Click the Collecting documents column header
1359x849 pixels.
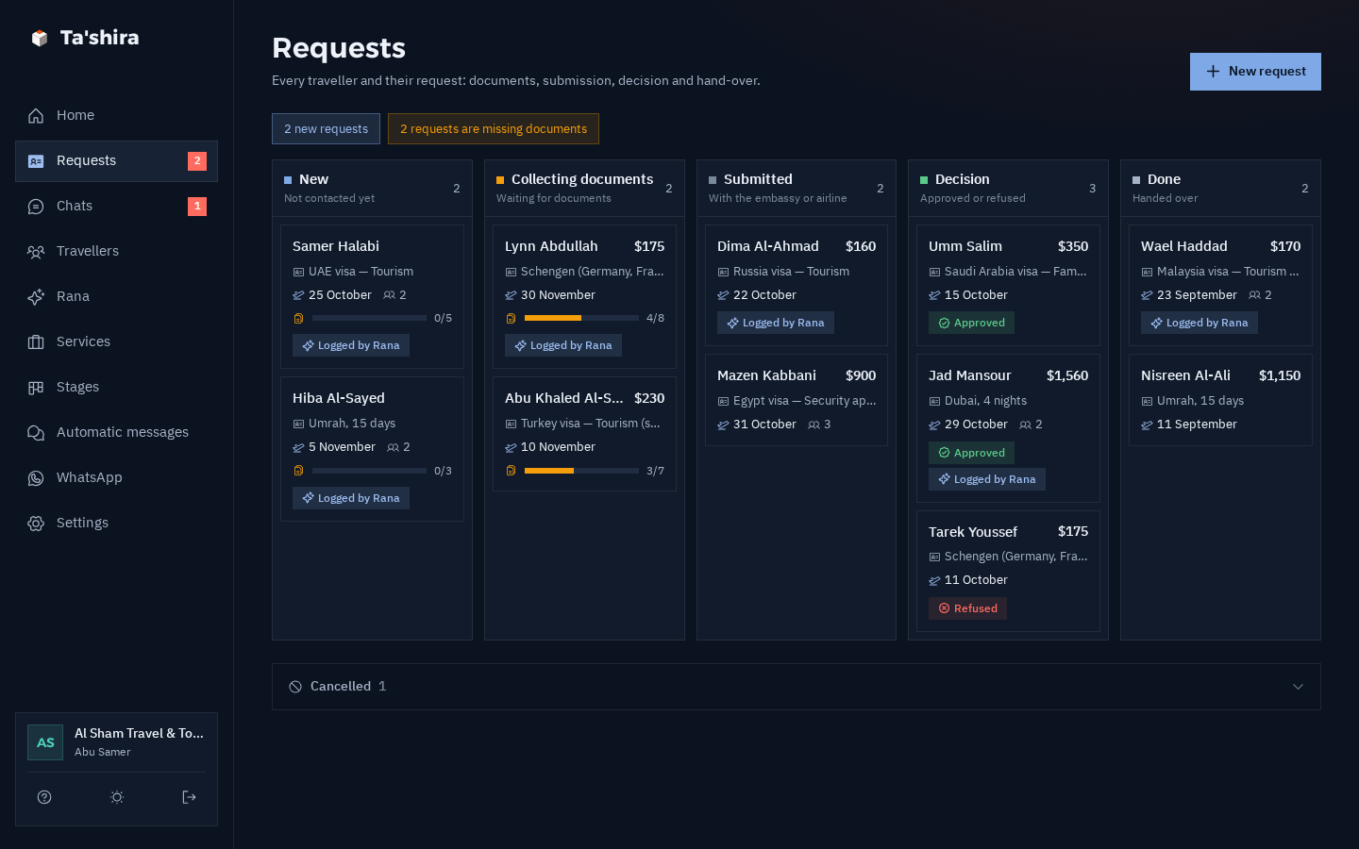point(584,188)
